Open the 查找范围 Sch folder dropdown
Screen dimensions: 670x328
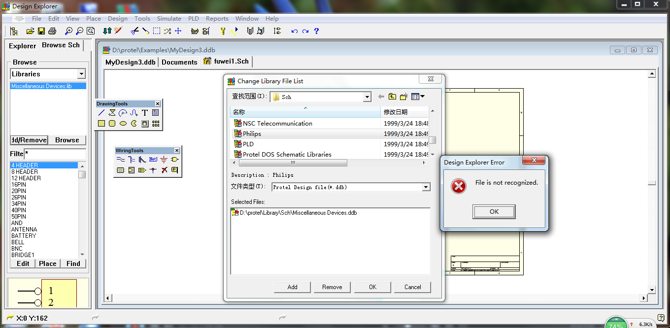coord(367,97)
